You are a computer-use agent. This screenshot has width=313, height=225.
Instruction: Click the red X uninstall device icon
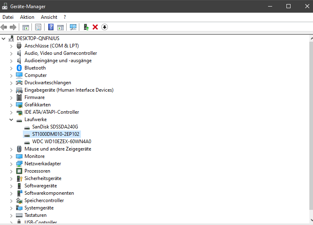(95, 27)
